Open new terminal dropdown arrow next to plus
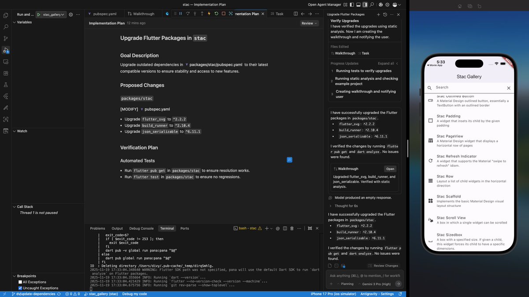The height and width of the screenshot is (297, 529). pyautogui.click(x=271, y=228)
